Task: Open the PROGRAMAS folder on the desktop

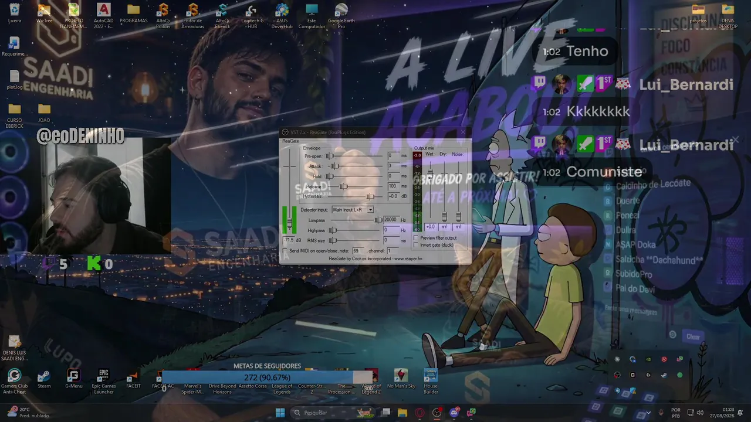Action: click(134, 14)
